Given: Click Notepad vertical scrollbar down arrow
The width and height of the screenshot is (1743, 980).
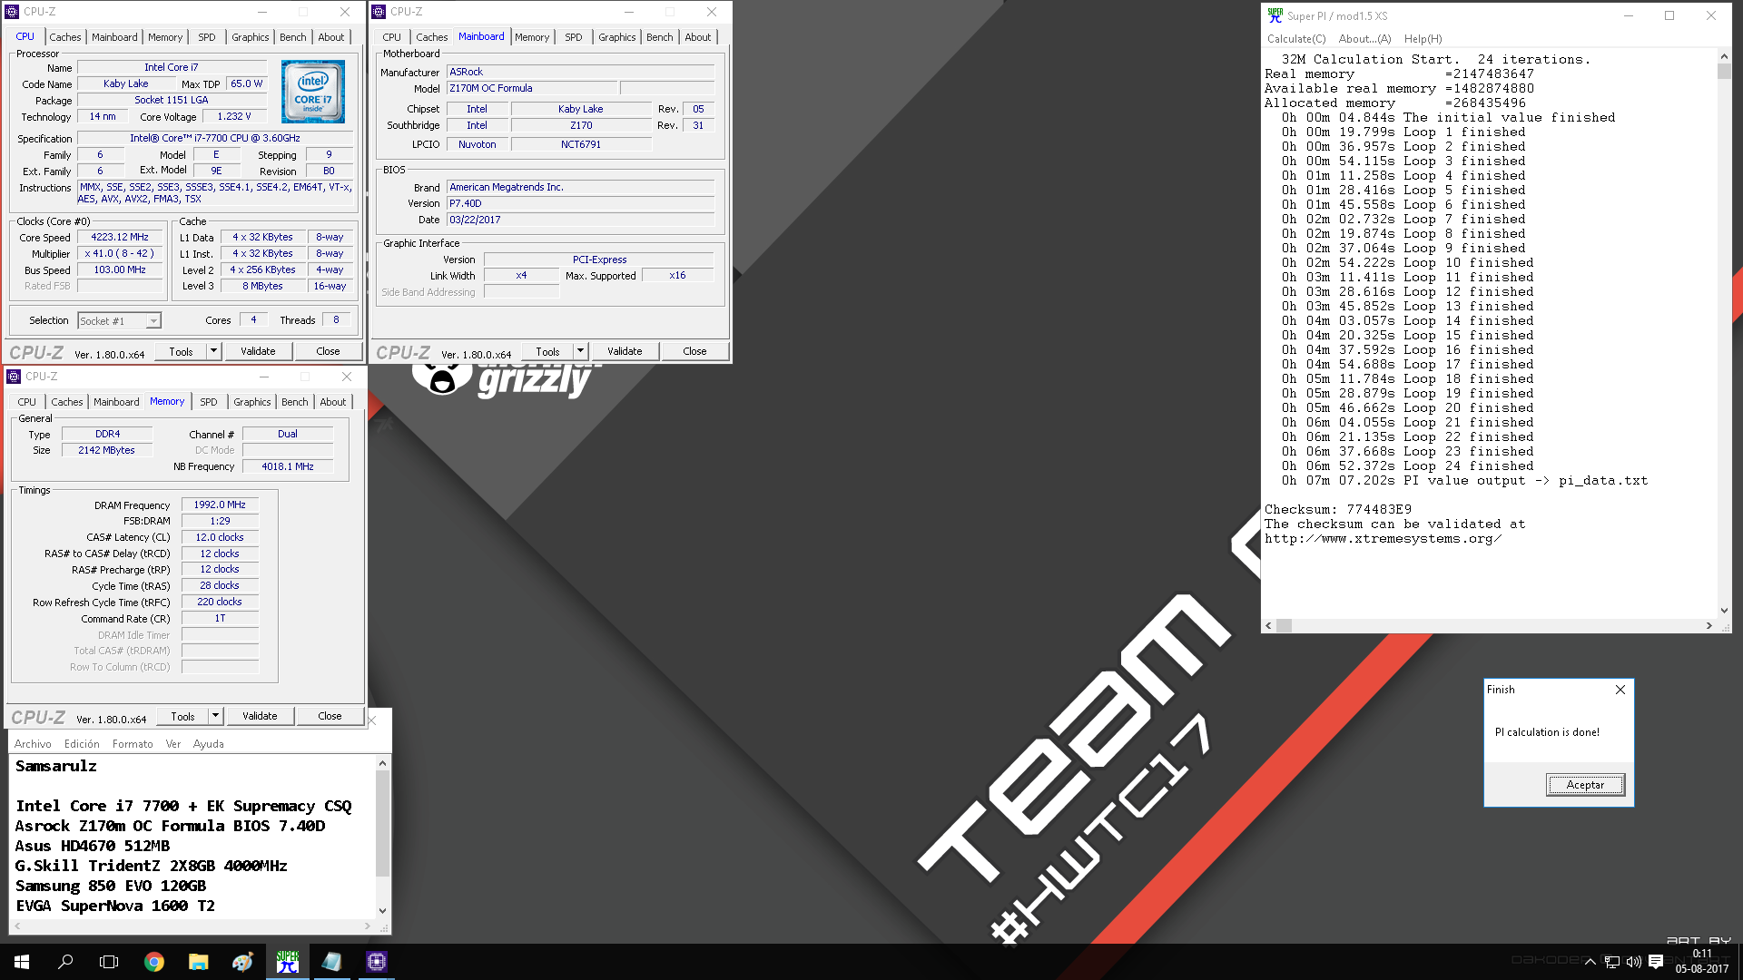Looking at the screenshot, I should 383,911.
